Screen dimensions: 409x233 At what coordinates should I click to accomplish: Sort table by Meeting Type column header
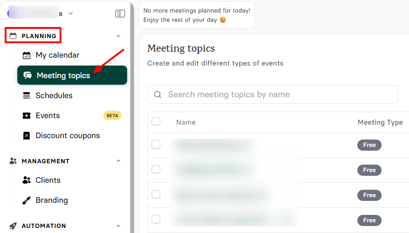tap(380, 122)
